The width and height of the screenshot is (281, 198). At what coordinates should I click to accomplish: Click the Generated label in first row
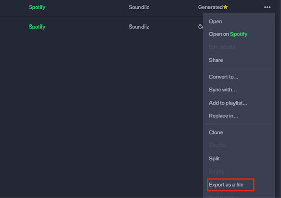click(x=210, y=7)
